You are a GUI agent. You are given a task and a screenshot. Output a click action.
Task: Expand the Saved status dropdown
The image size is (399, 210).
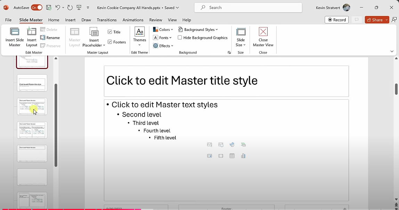177,8
